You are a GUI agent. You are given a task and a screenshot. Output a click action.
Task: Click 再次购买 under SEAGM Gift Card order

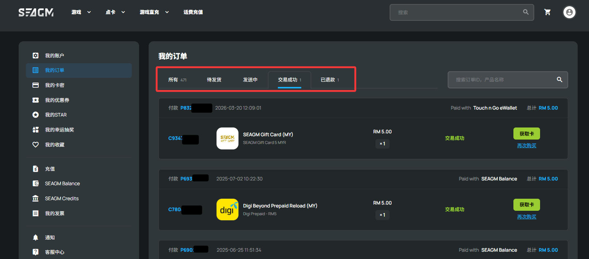pyautogui.click(x=527, y=145)
